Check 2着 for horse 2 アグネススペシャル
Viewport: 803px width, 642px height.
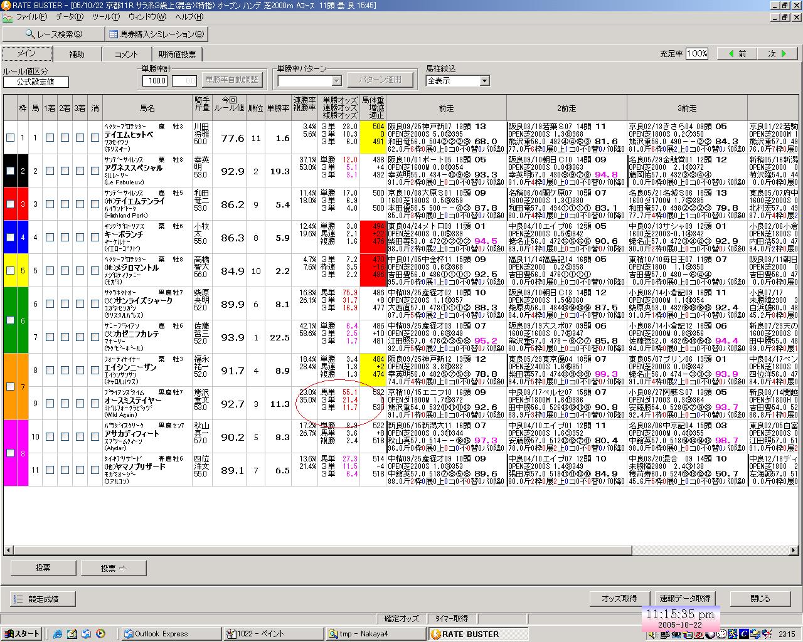click(x=65, y=171)
